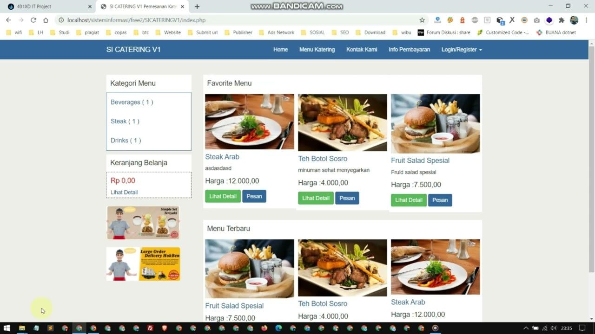
Task: Expand the Login/Register dropdown
Action: 462,50
